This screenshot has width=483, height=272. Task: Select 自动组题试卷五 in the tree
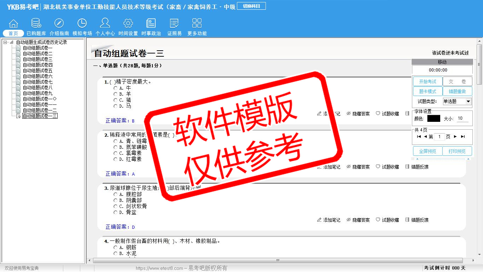(x=37, y=70)
